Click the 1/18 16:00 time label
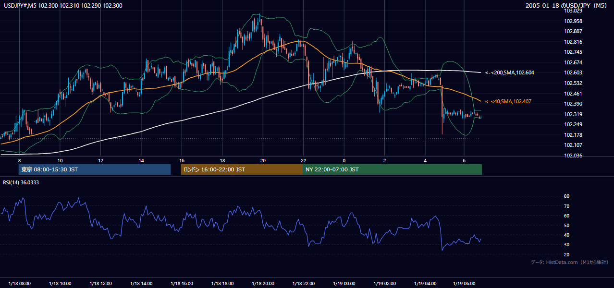 pos(182,284)
